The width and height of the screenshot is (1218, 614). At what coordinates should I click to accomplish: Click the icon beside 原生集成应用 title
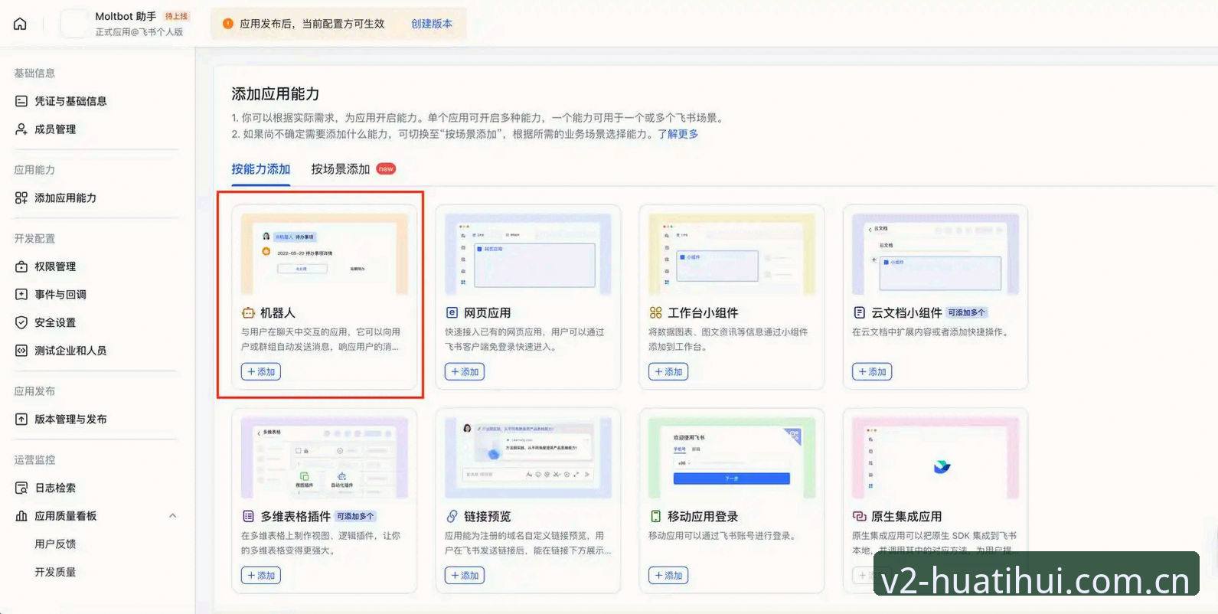(x=859, y=516)
